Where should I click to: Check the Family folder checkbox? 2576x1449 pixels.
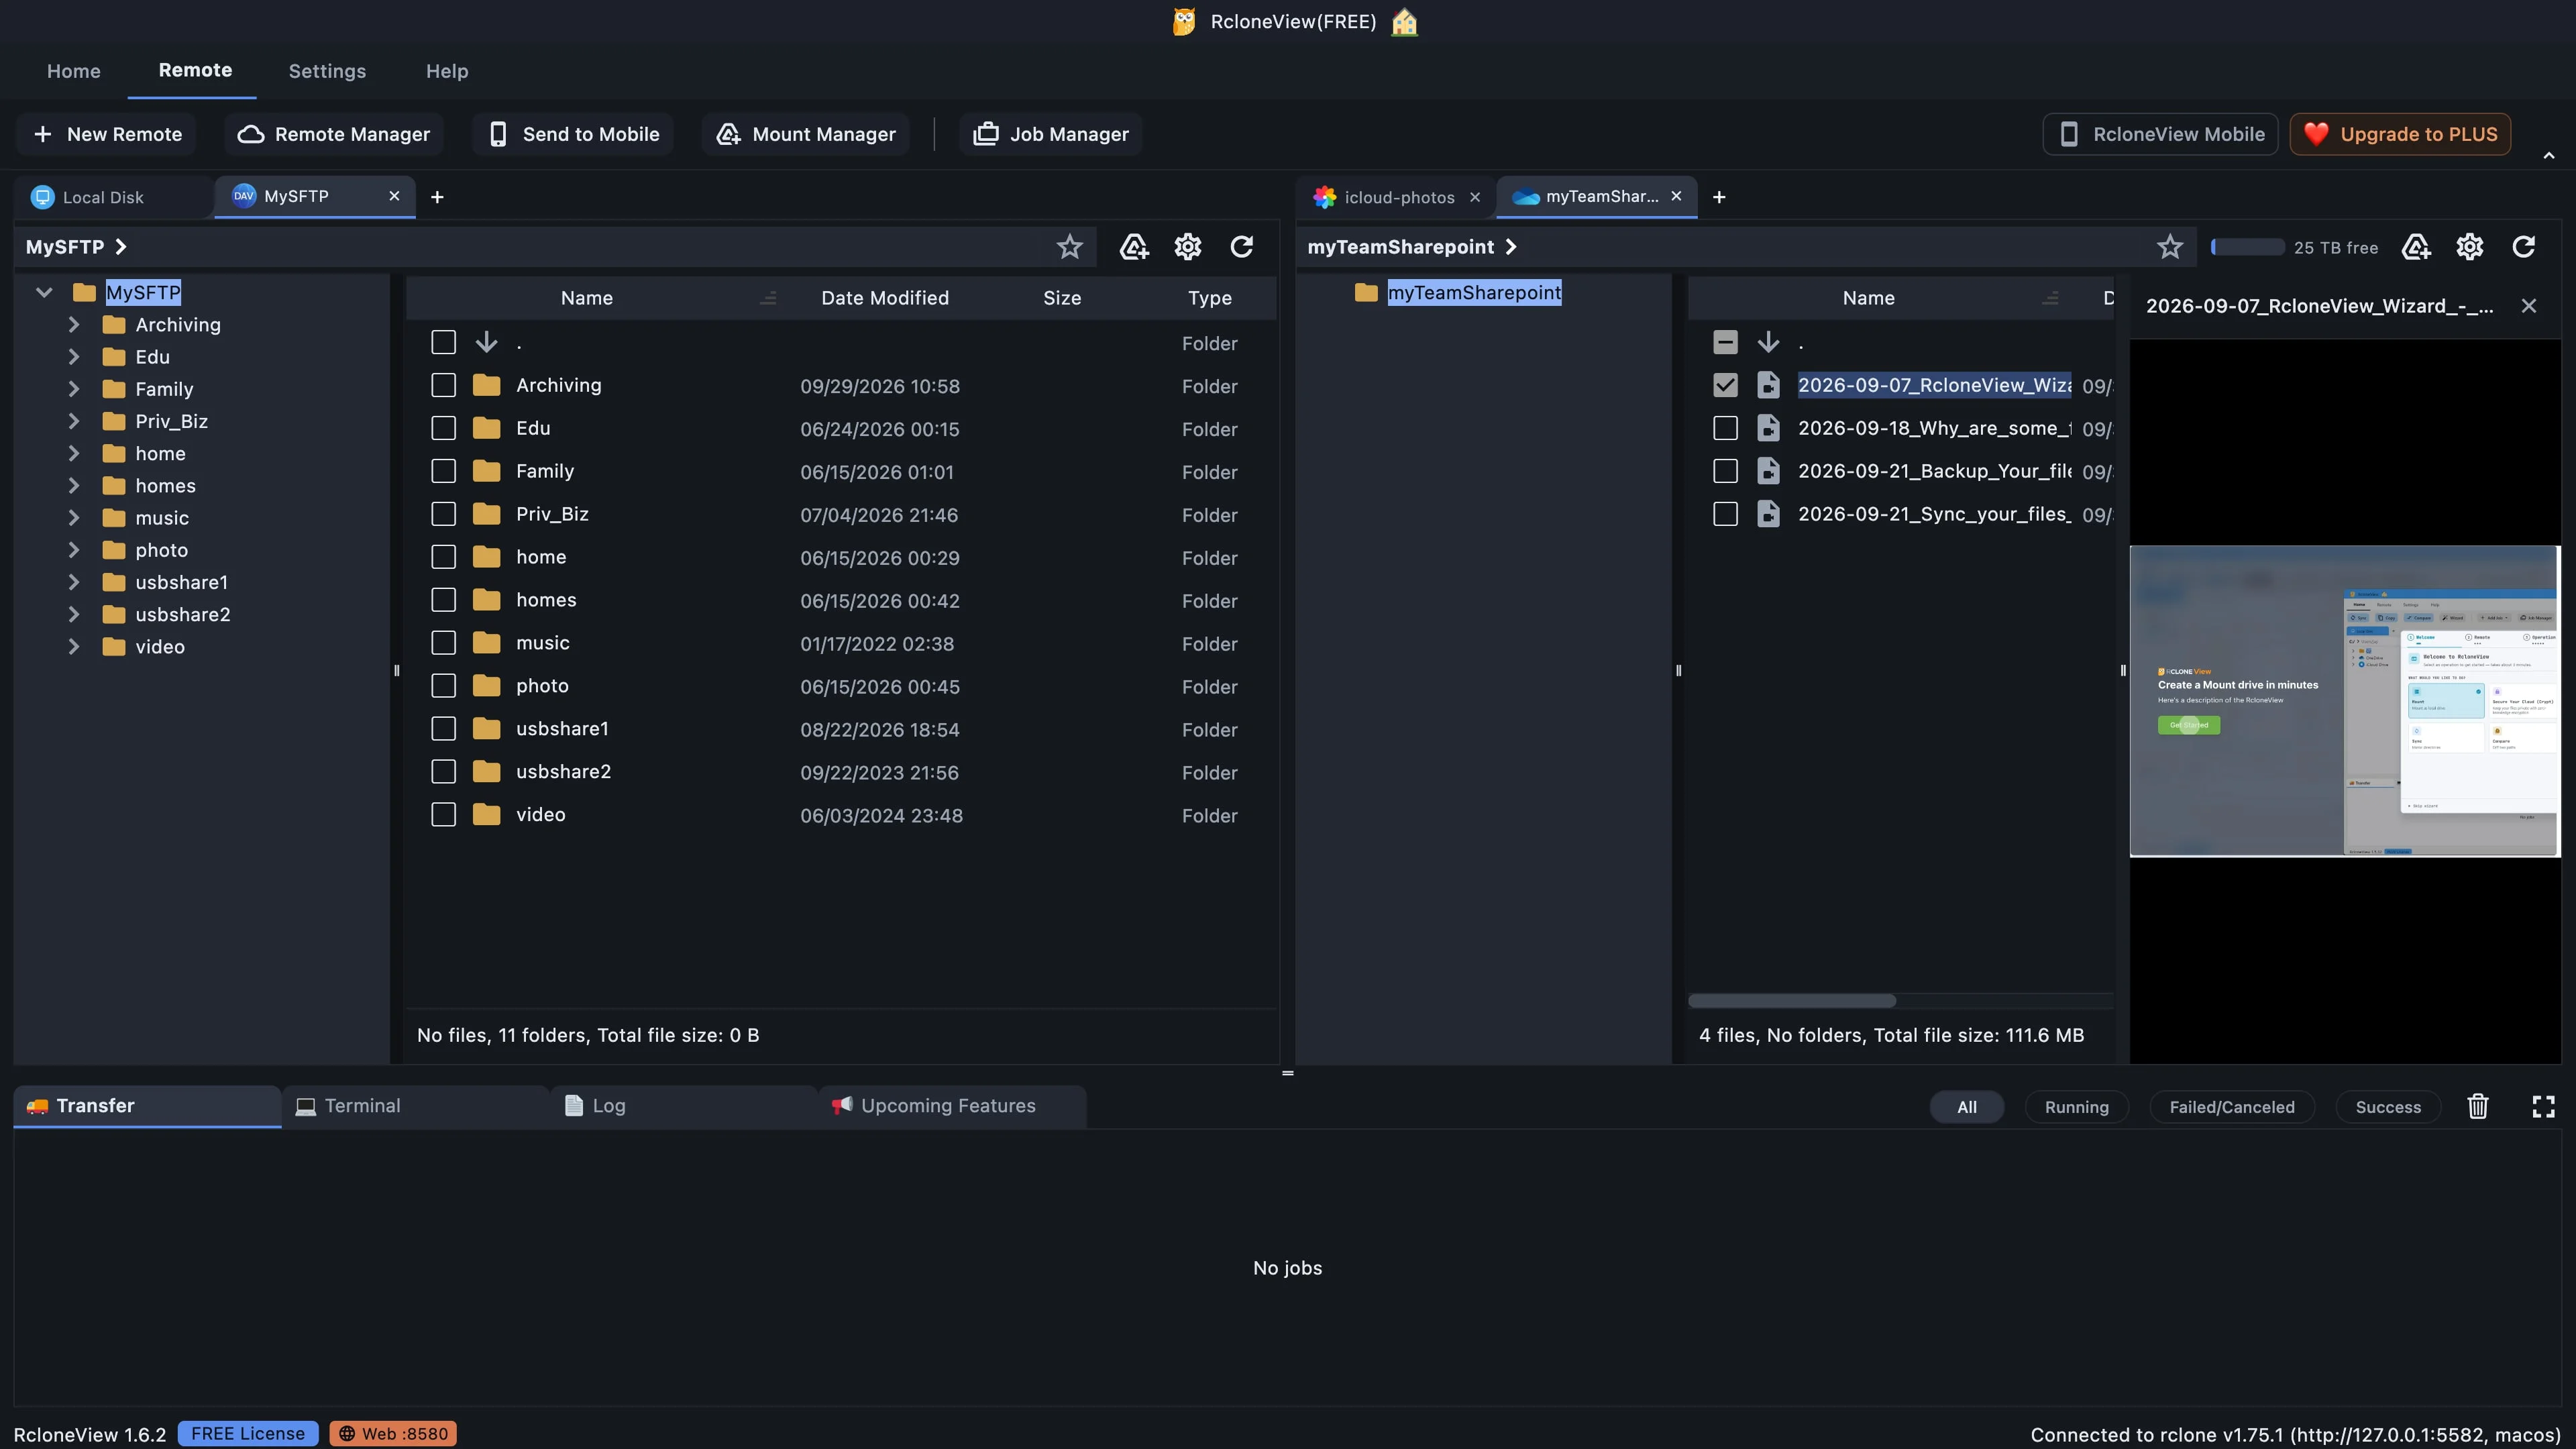pos(443,471)
